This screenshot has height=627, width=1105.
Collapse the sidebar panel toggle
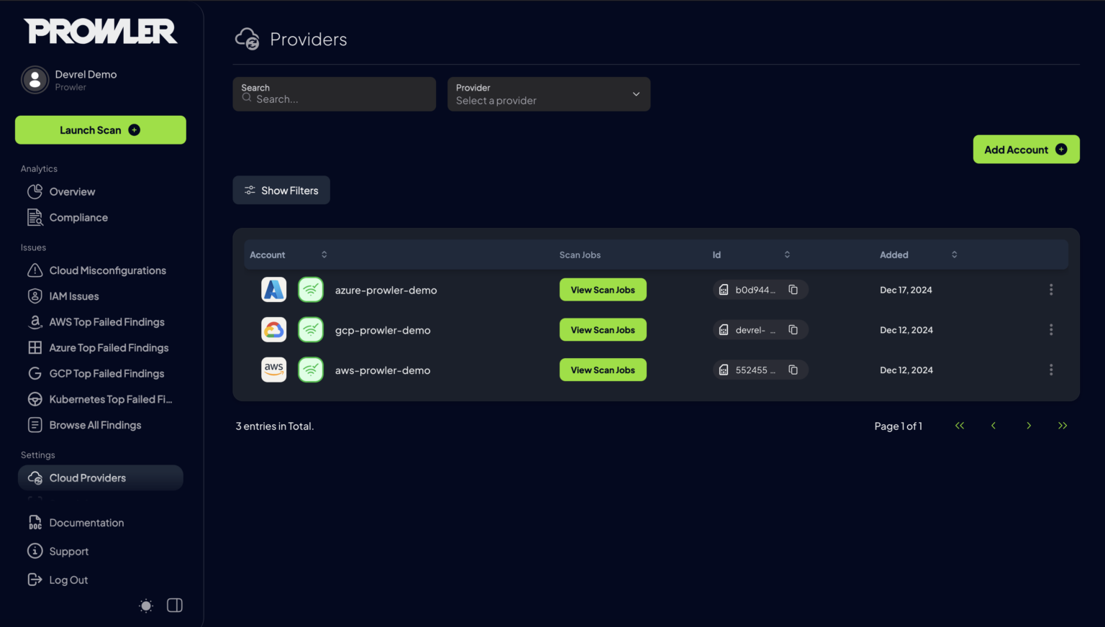click(x=175, y=605)
